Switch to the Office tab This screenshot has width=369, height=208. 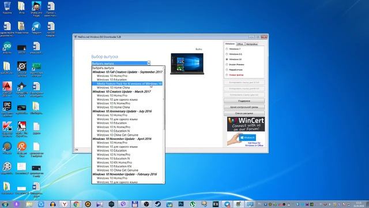(x=240, y=44)
